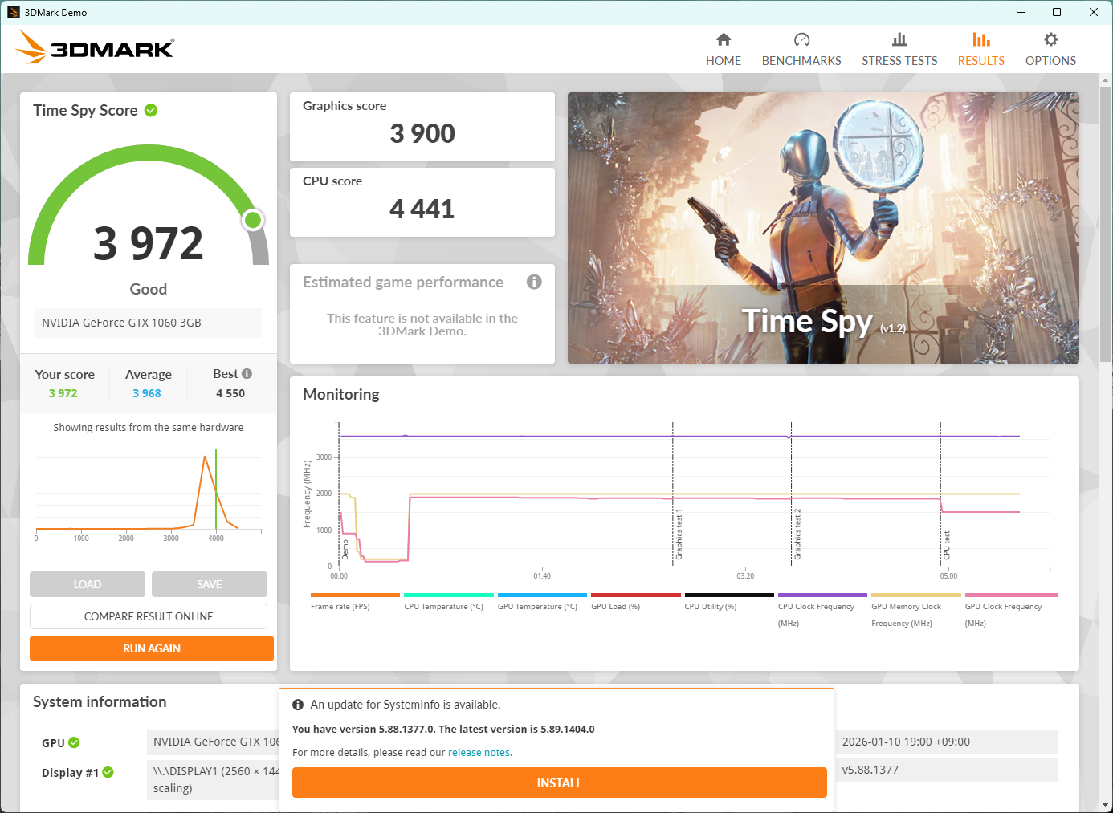Click the SAVE button
Screen dimensions: 1113x813
[x=210, y=584]
